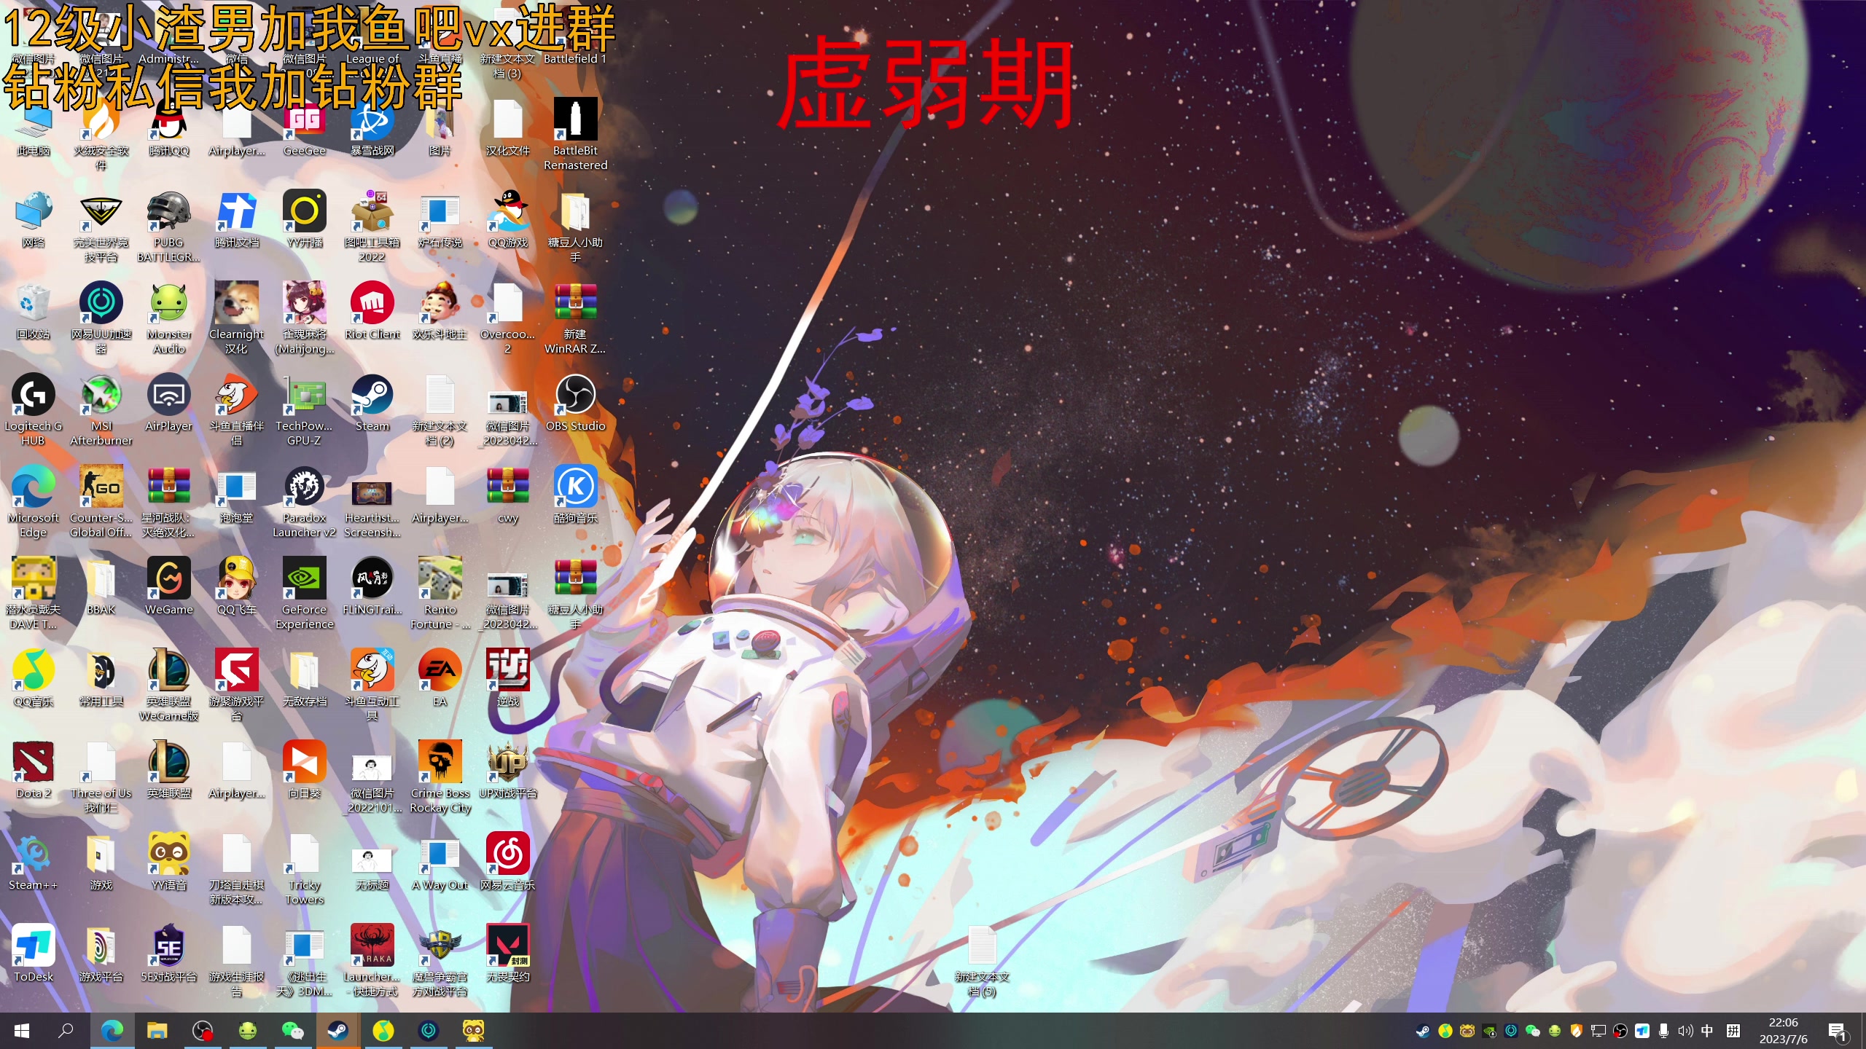Open the Steam++ desktop icon

(x=33, y=862)
